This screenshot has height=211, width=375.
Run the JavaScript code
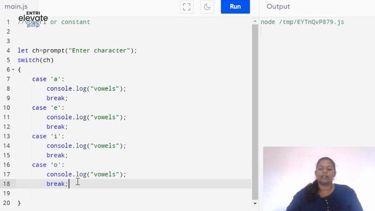pyautogui.click(x=236, y=6)
